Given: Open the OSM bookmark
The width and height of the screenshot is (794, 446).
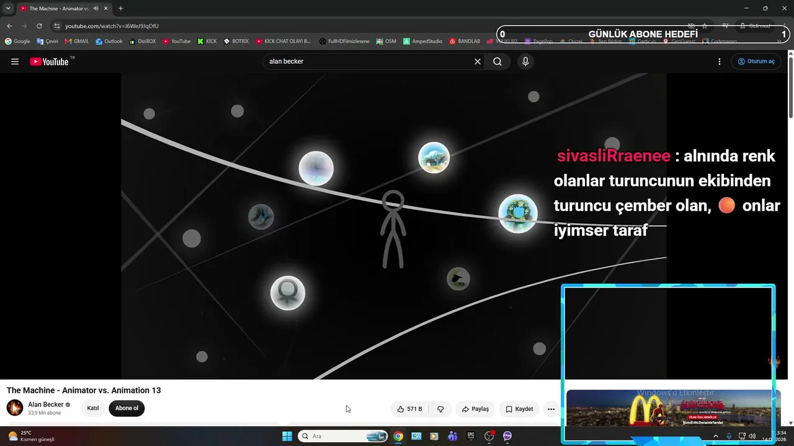Looking at the screenshot, I should (386, 42).
